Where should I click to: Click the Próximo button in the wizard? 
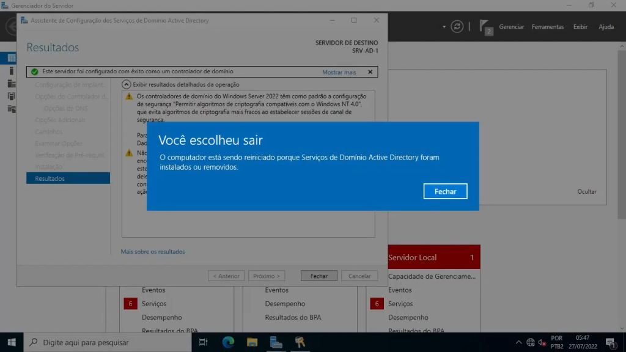pos(267,276)
